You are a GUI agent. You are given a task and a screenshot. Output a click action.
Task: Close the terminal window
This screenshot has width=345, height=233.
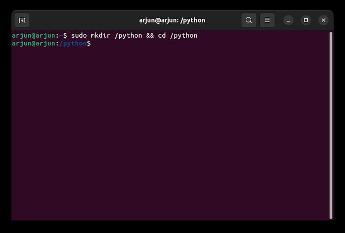click(x=323, y=20)
